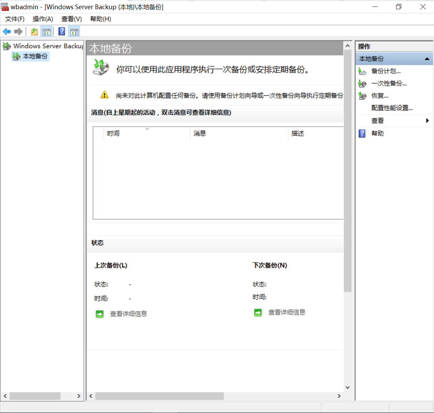Screen dimensions: 434x413
Task: Click the center pane scroll up arrow
Action: (348, 46)
